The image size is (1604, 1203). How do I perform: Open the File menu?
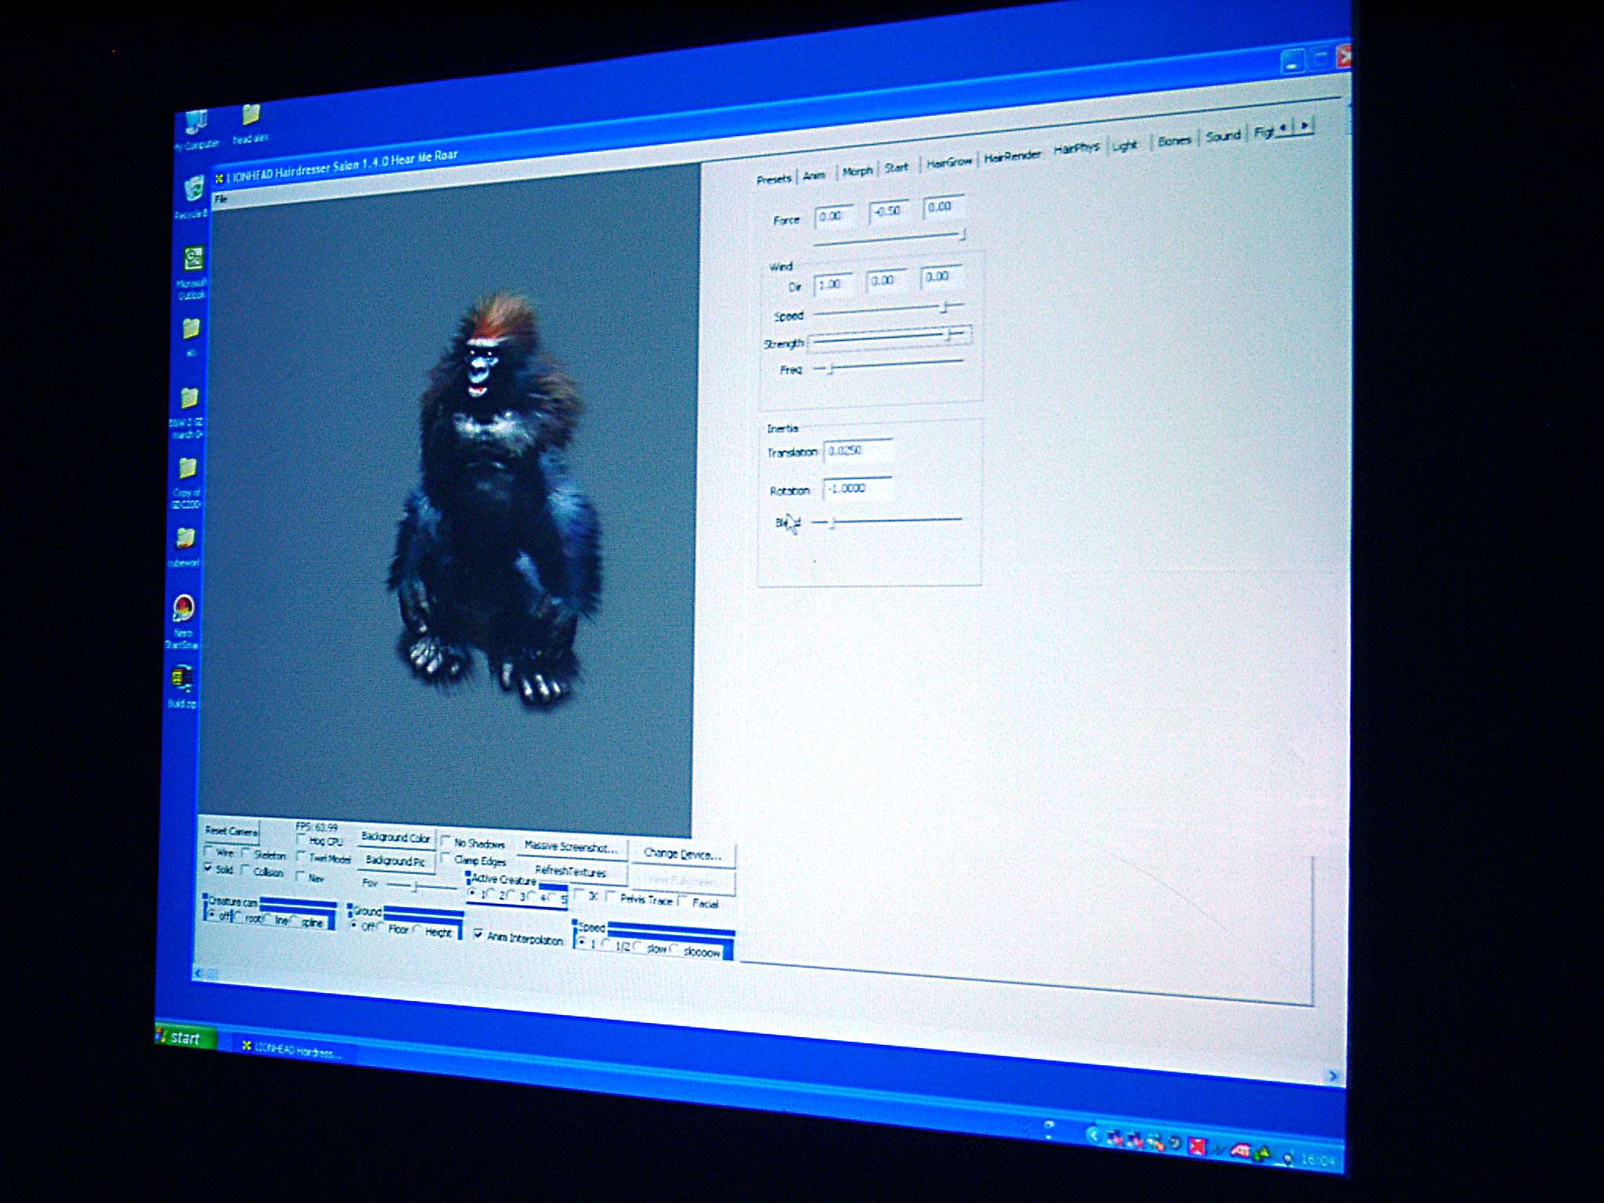(x=222, y=200)
